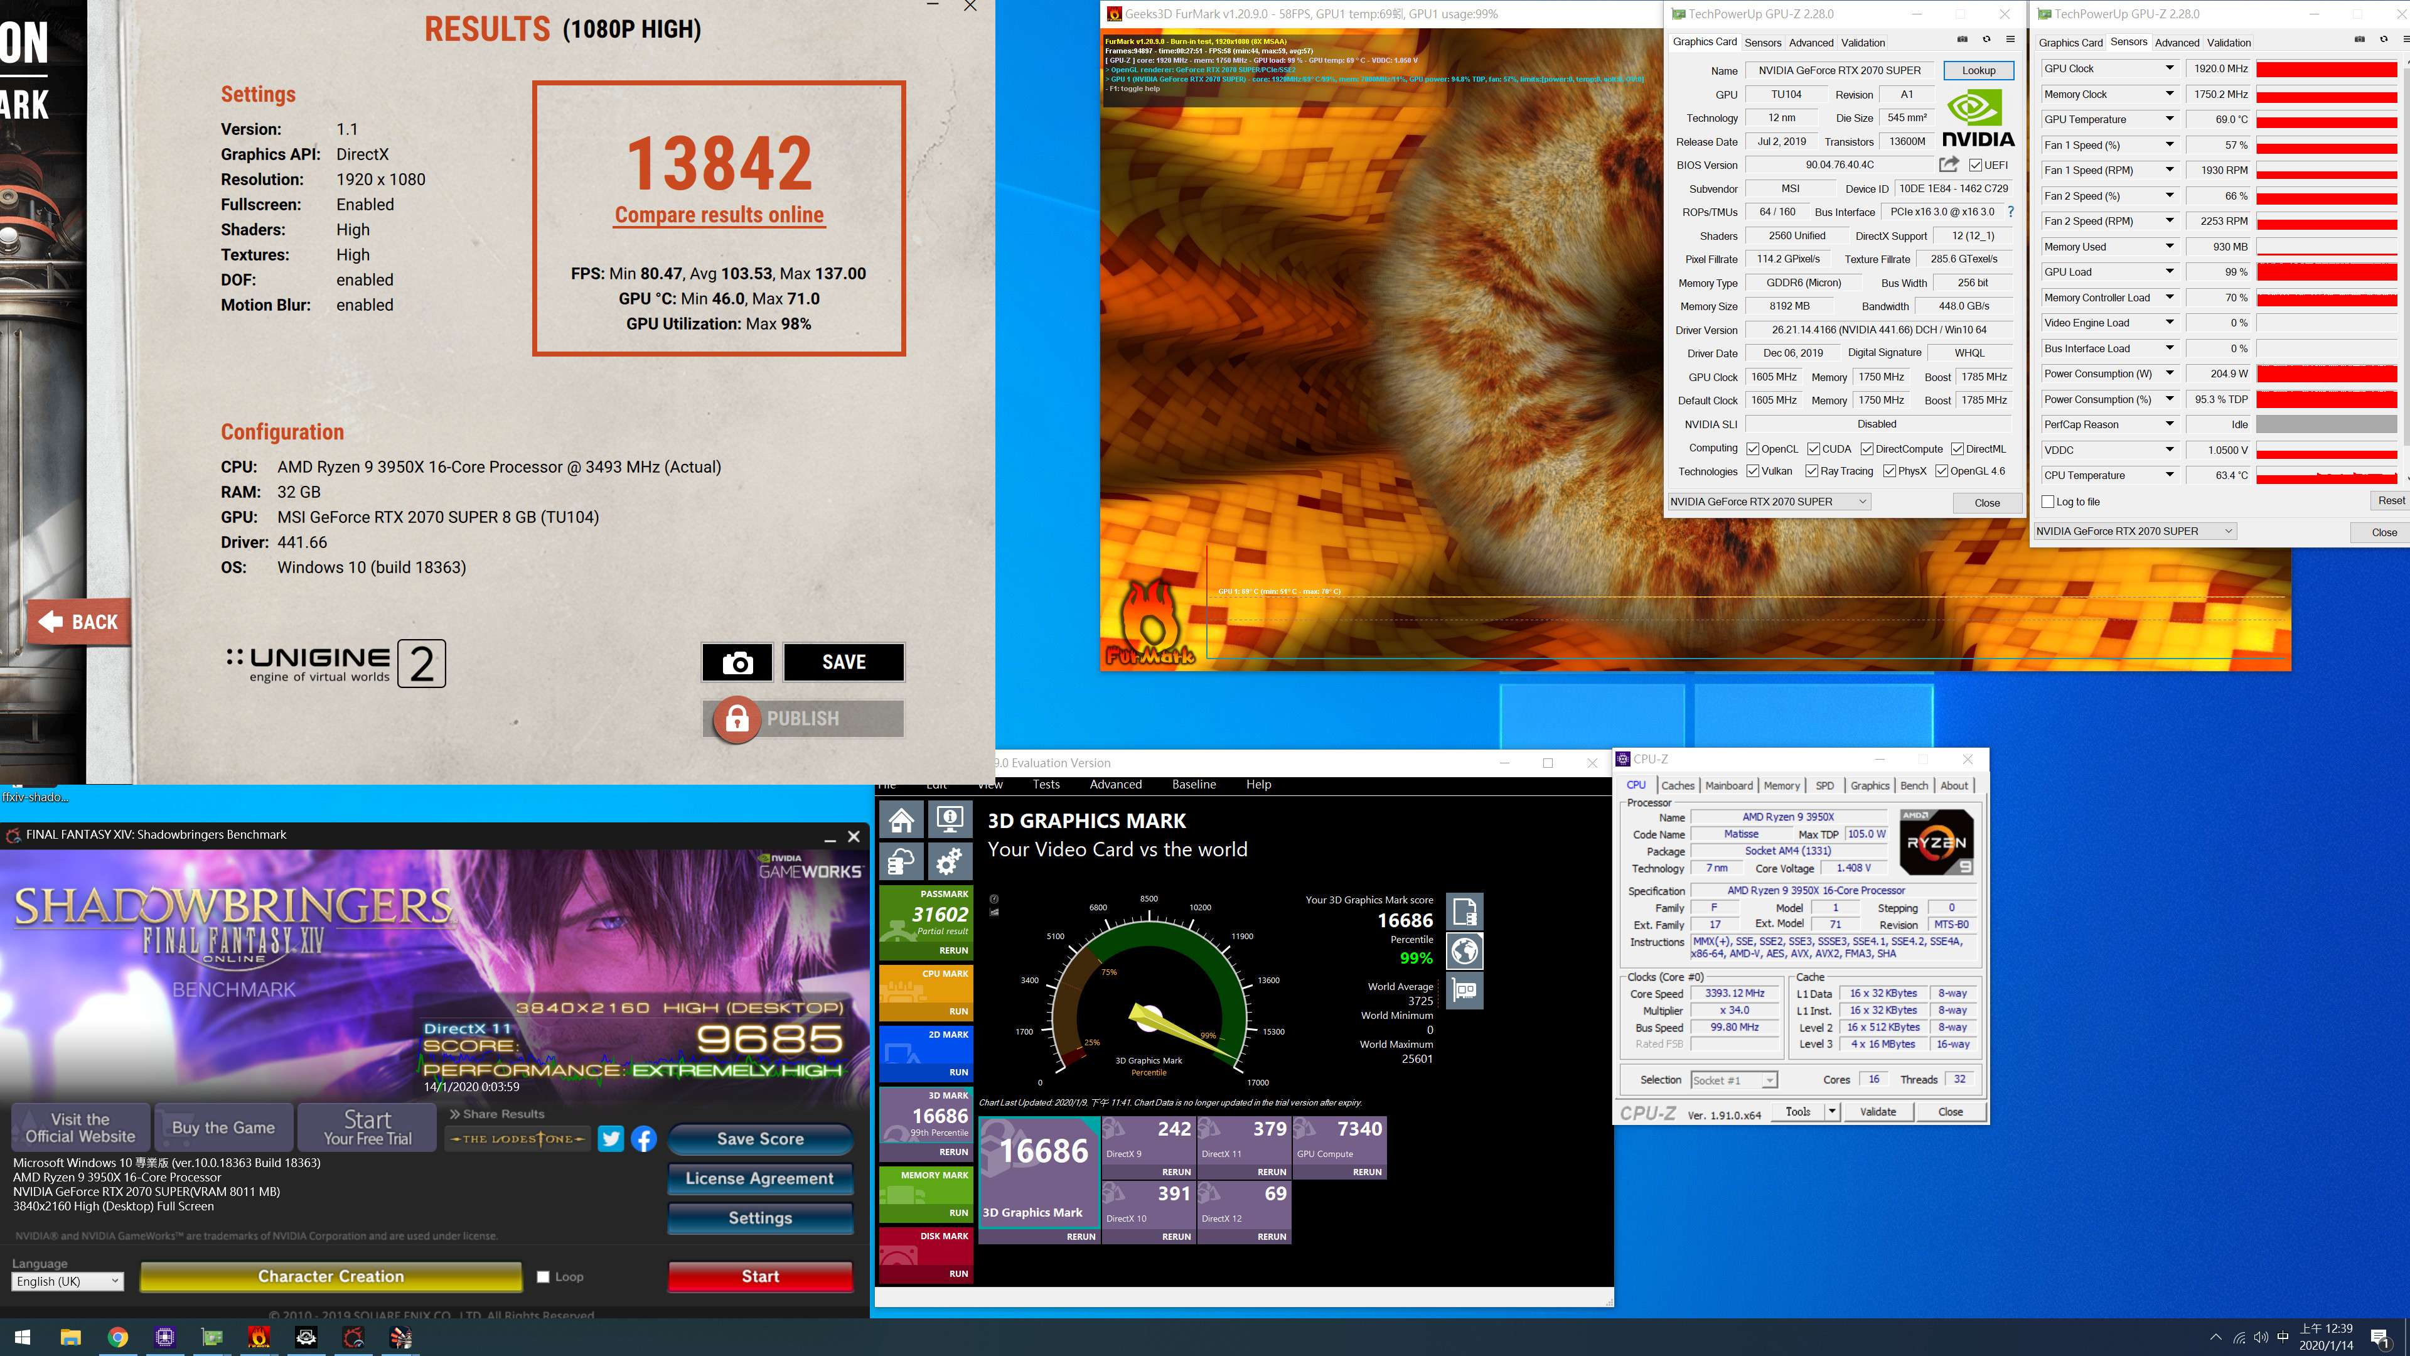Switch to Advanced tab in GPU-Z Sensors window
Image resolution: width=2410 pixels, height=1356 pixels.
[x=2176, y=42]
